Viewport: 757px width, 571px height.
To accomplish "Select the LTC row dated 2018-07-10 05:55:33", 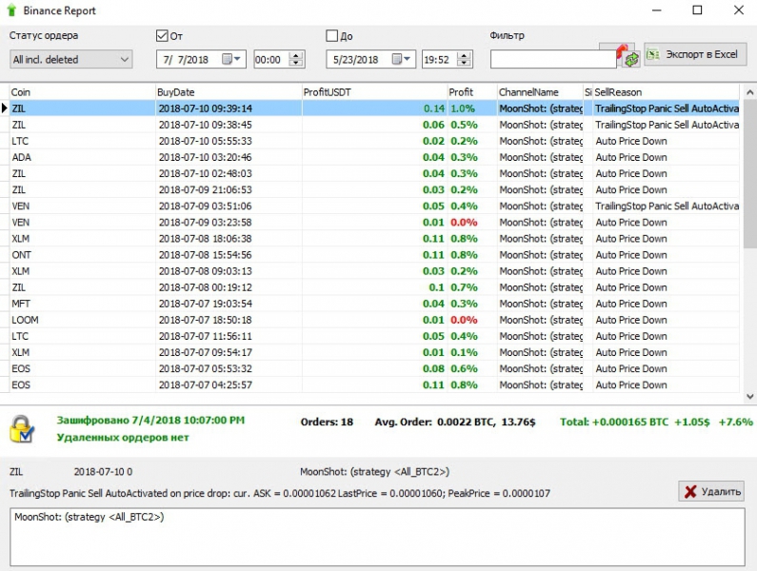I will (x=374, y=141).
